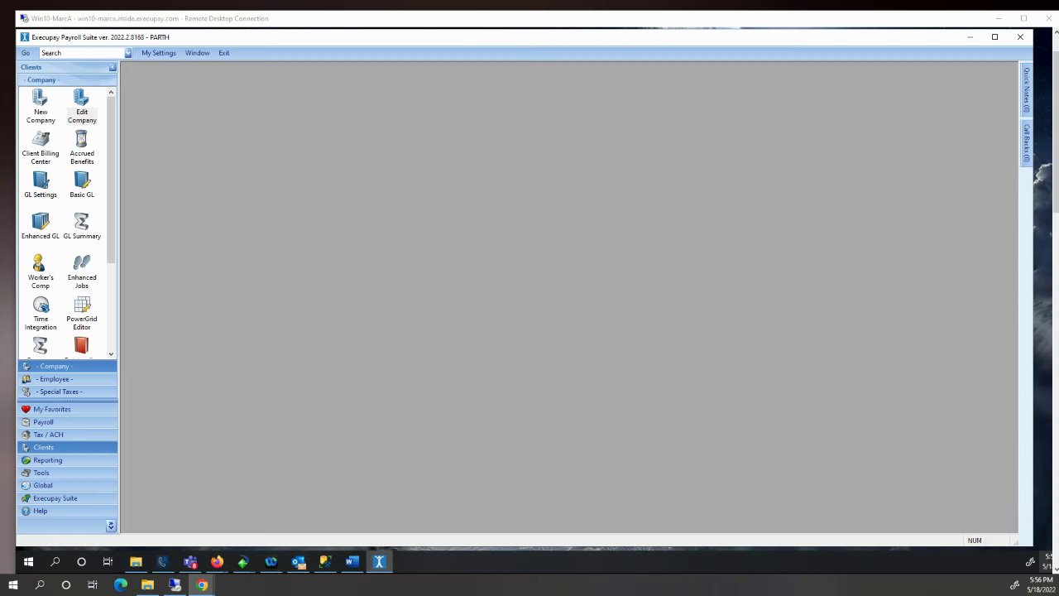Open Outlook from the remote taskbar
The width and height of the screenshot is (1059, 596).
coord(298,562)
